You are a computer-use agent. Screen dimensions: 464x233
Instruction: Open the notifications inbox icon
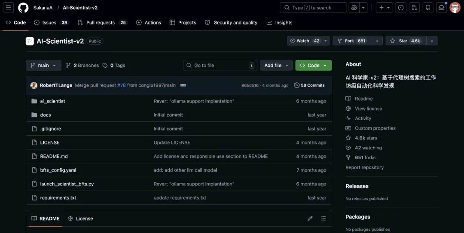coord(441,8)
